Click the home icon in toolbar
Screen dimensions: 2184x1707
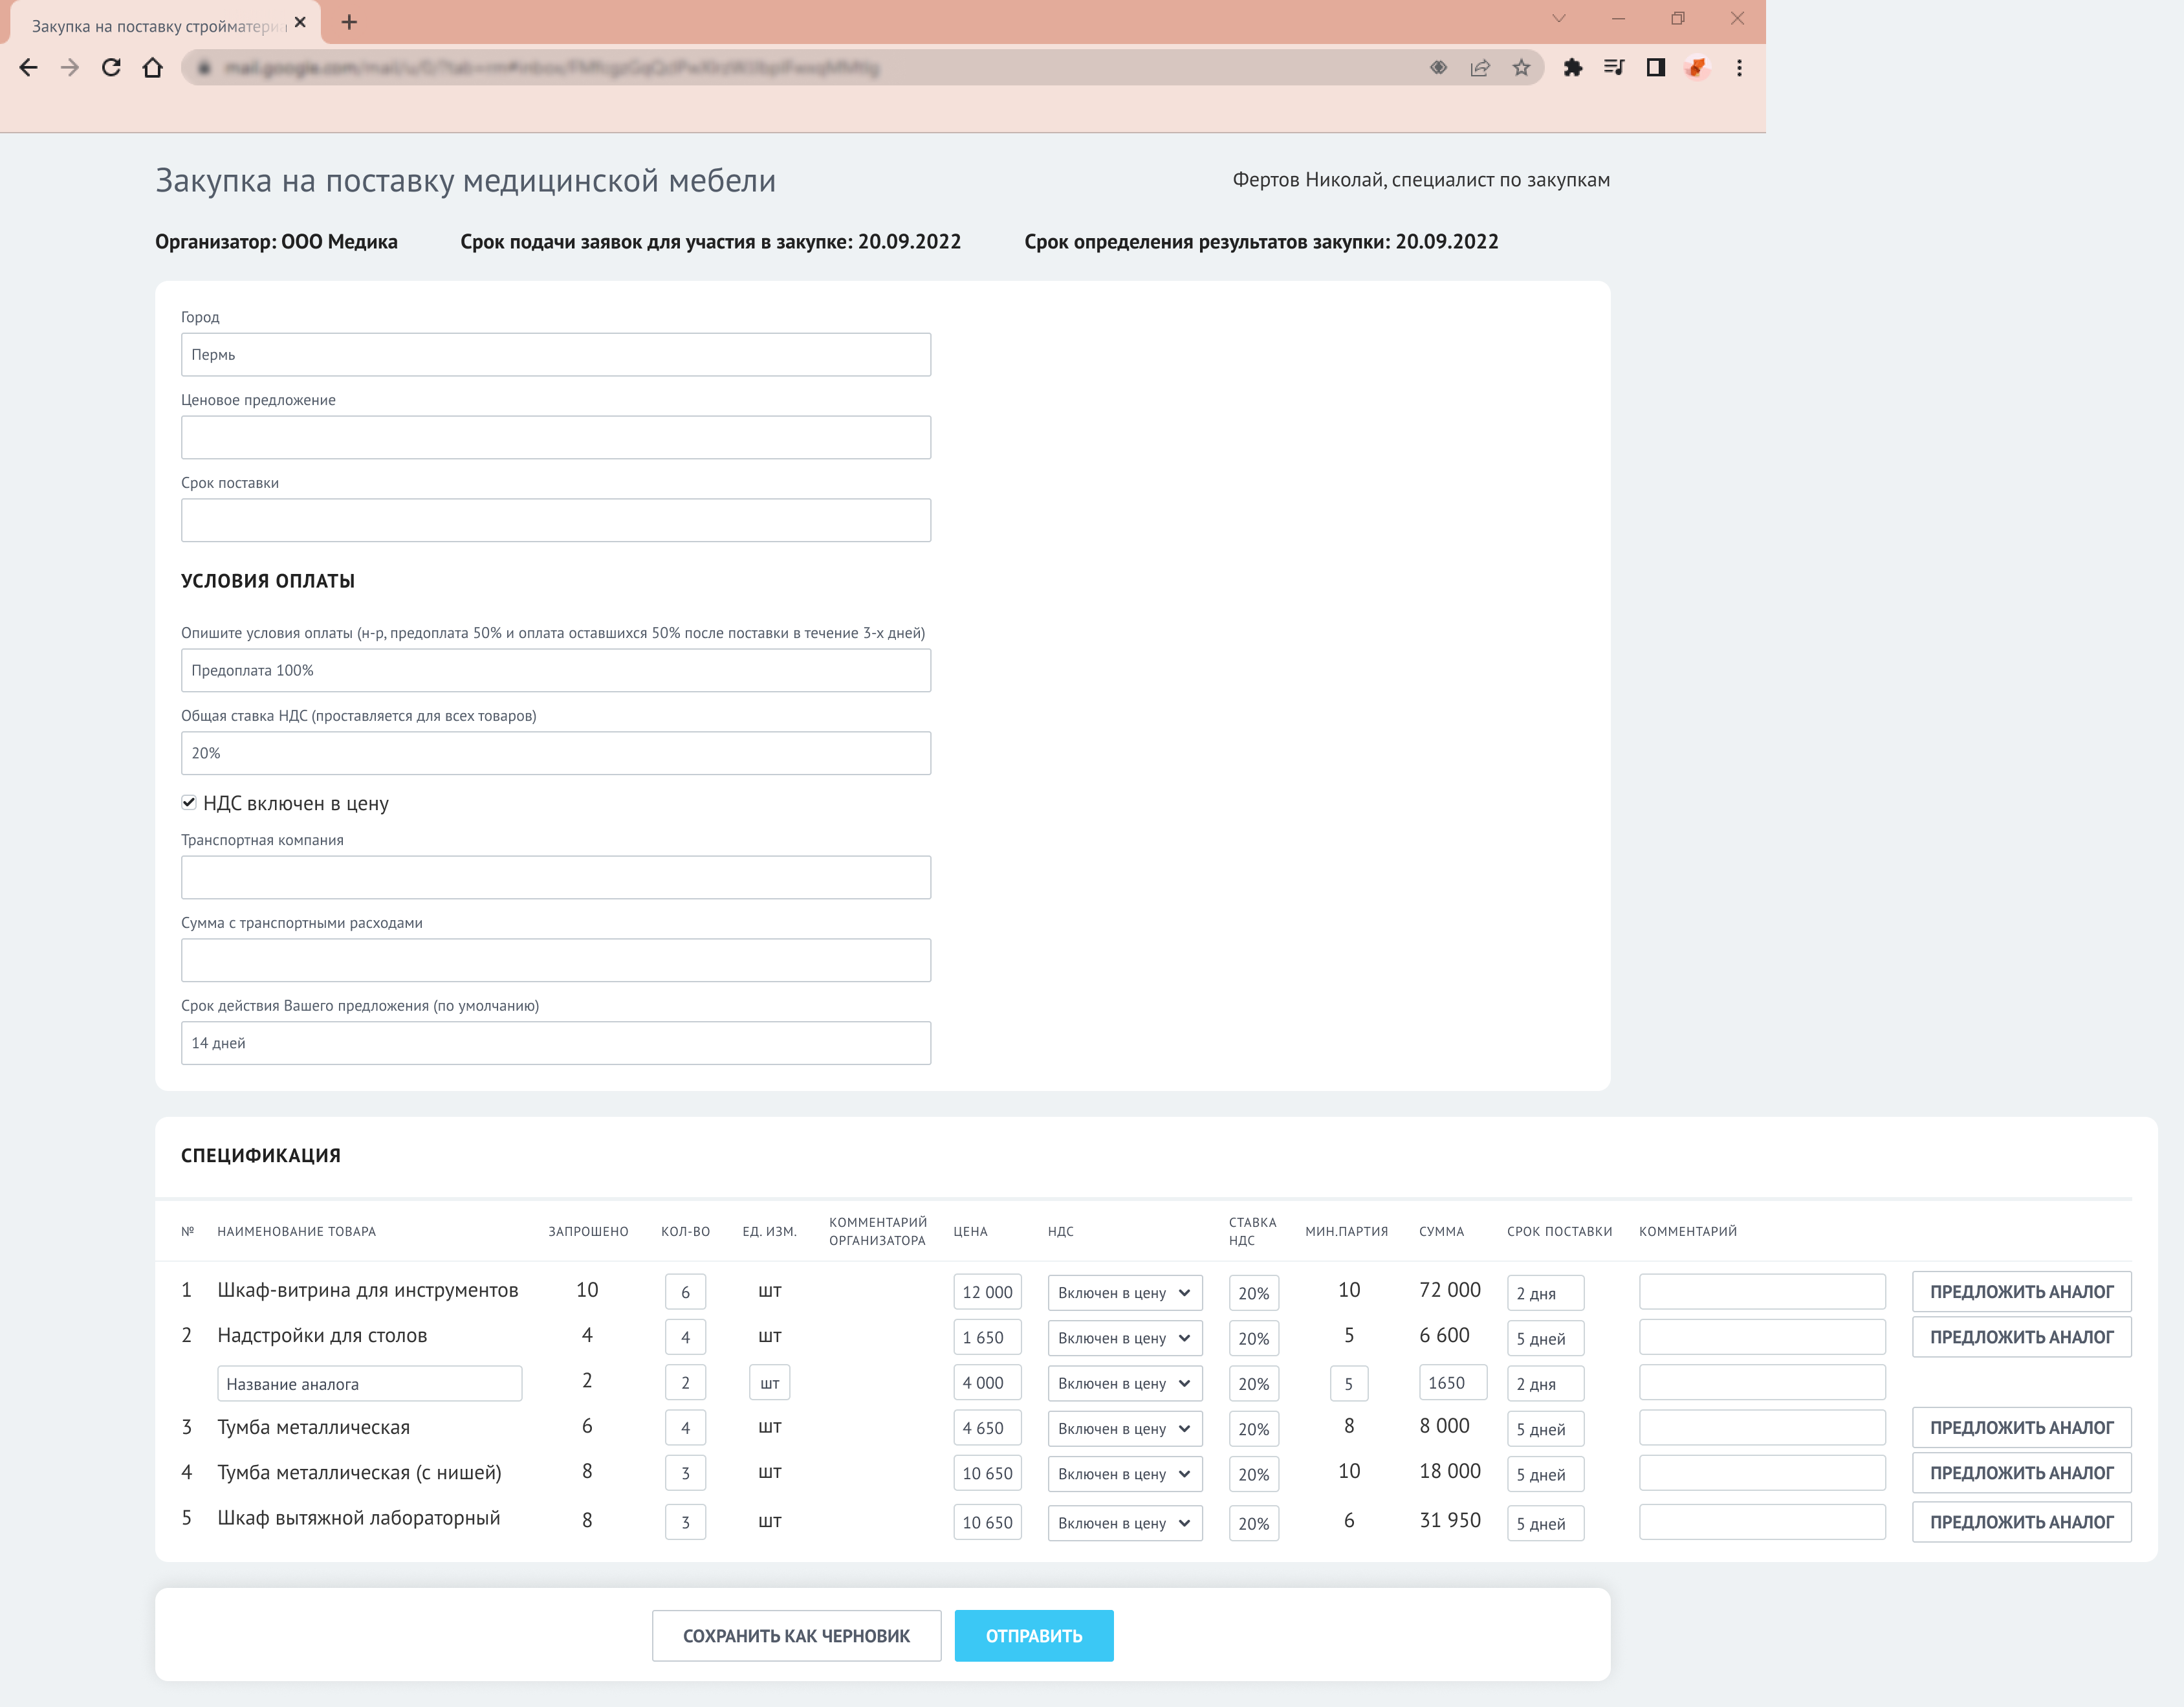(x=152, y=68)
